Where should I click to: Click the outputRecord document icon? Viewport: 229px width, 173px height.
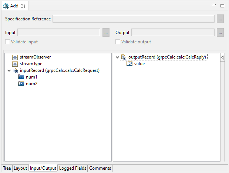pos(124,57)
